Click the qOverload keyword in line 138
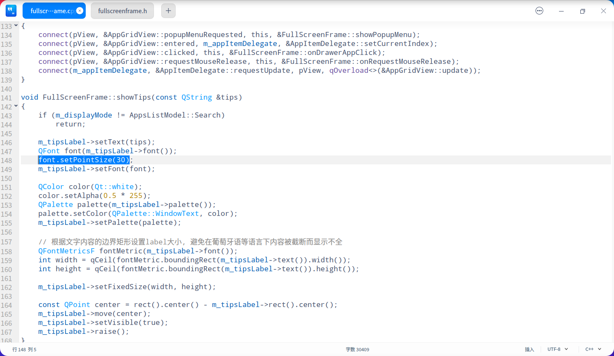This screenshot has height=356, width=614. (x=348, y=70)
